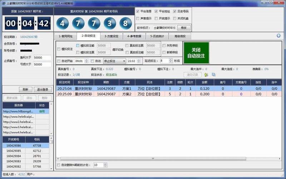Click the 延迟投注 seconds spinner arrows
Screen dimensions: 286x179
tap(171, 61)
